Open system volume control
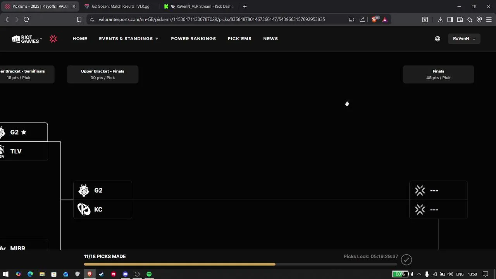This screenshot has width=496, height=279. click(x=450, y=274)
